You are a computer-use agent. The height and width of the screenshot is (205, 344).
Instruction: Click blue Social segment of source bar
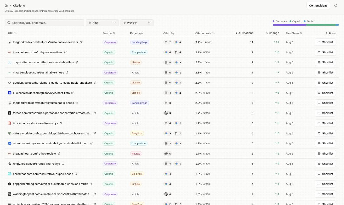click(x=337, y=25)
